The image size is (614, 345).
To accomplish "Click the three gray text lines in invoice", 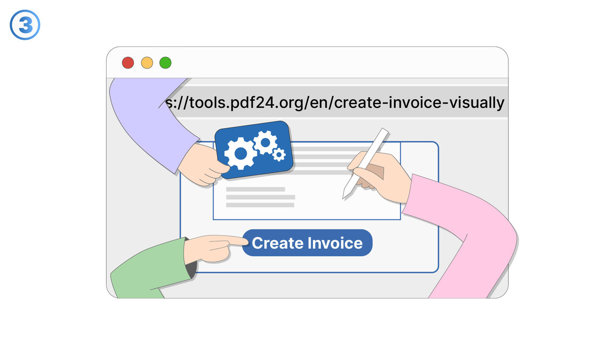I will tap(260, 197).
